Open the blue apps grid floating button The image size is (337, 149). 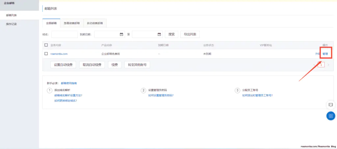coord(331,116)
